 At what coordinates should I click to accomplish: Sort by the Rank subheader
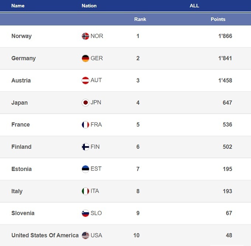(140, 19)
